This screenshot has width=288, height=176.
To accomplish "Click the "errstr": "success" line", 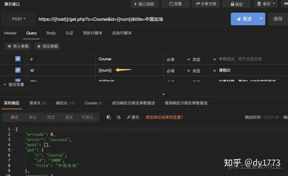I will coord(48,140).
